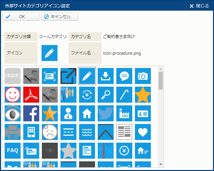Select the Twitter bird icon
Image resolution: width=214 pixels, height=171 pixels.
[106, 113]
